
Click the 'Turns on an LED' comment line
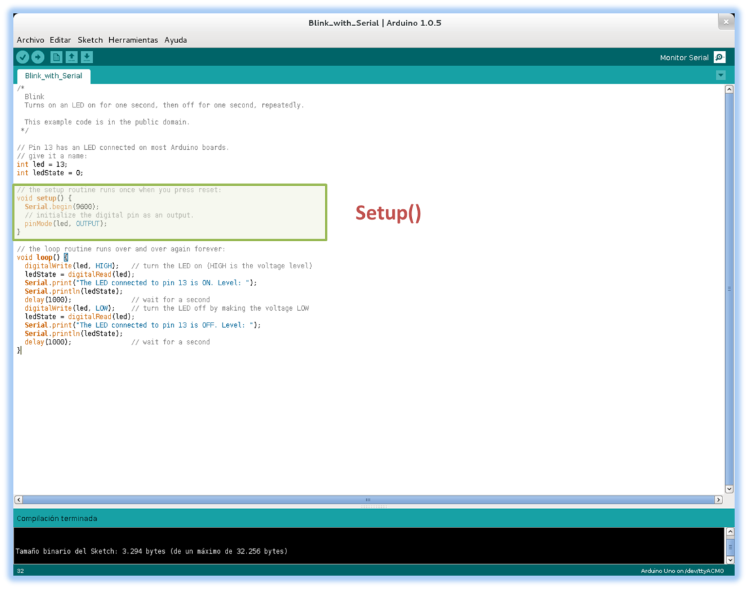pos(164,105)
